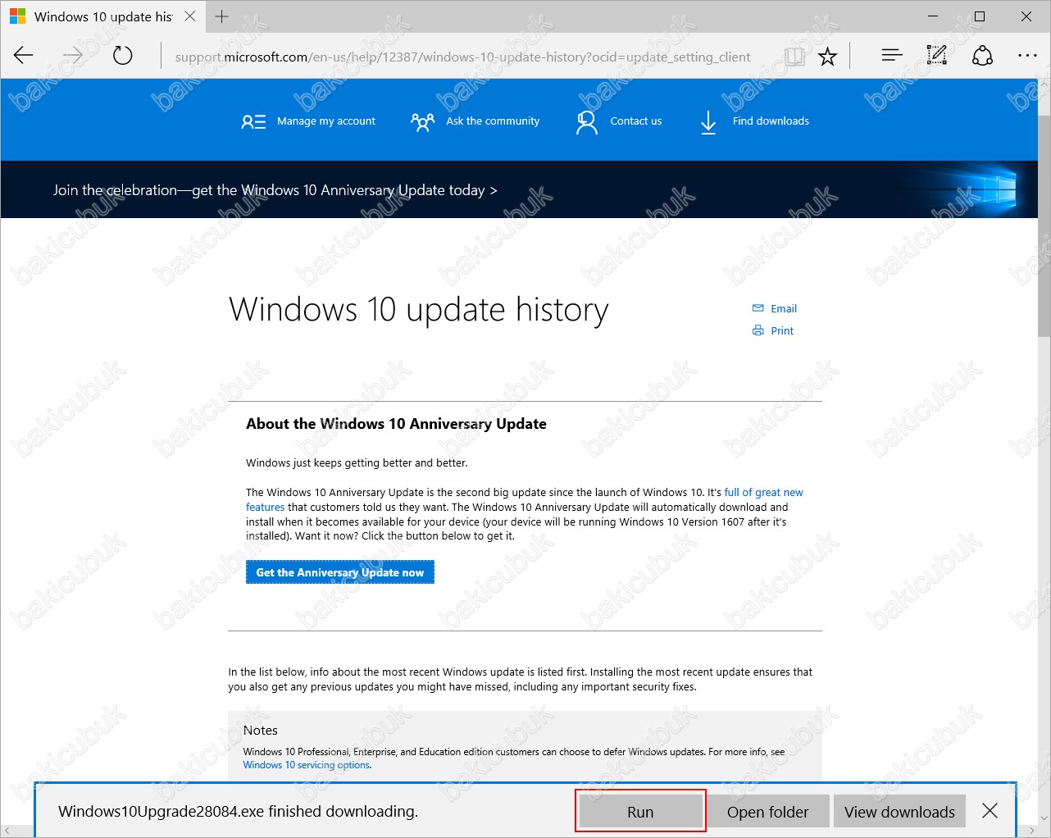Open Manage my account link
1051x838 pixels.
326,121
